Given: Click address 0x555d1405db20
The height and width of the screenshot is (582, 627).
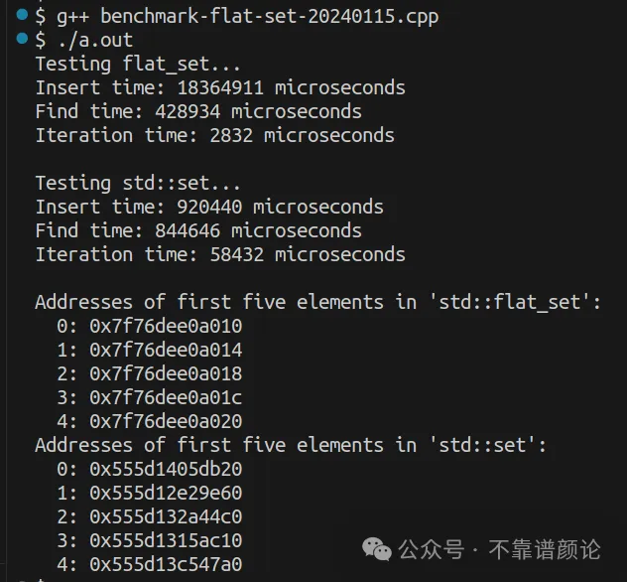Looking at the screenshot, I should pyautogui.click(x=166, y=469).
